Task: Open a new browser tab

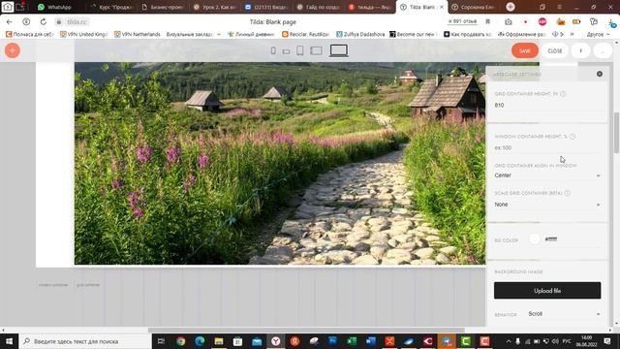Action: [x=511, y=7]
